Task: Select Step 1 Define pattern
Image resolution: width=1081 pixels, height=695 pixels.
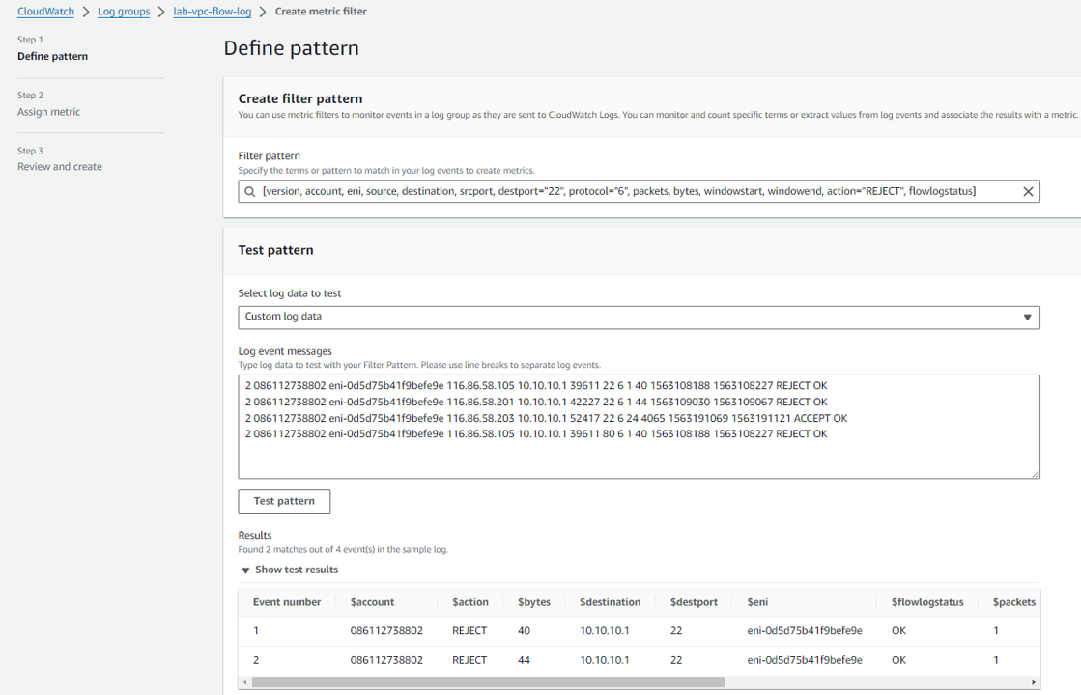Action: (x=52, y=56)
